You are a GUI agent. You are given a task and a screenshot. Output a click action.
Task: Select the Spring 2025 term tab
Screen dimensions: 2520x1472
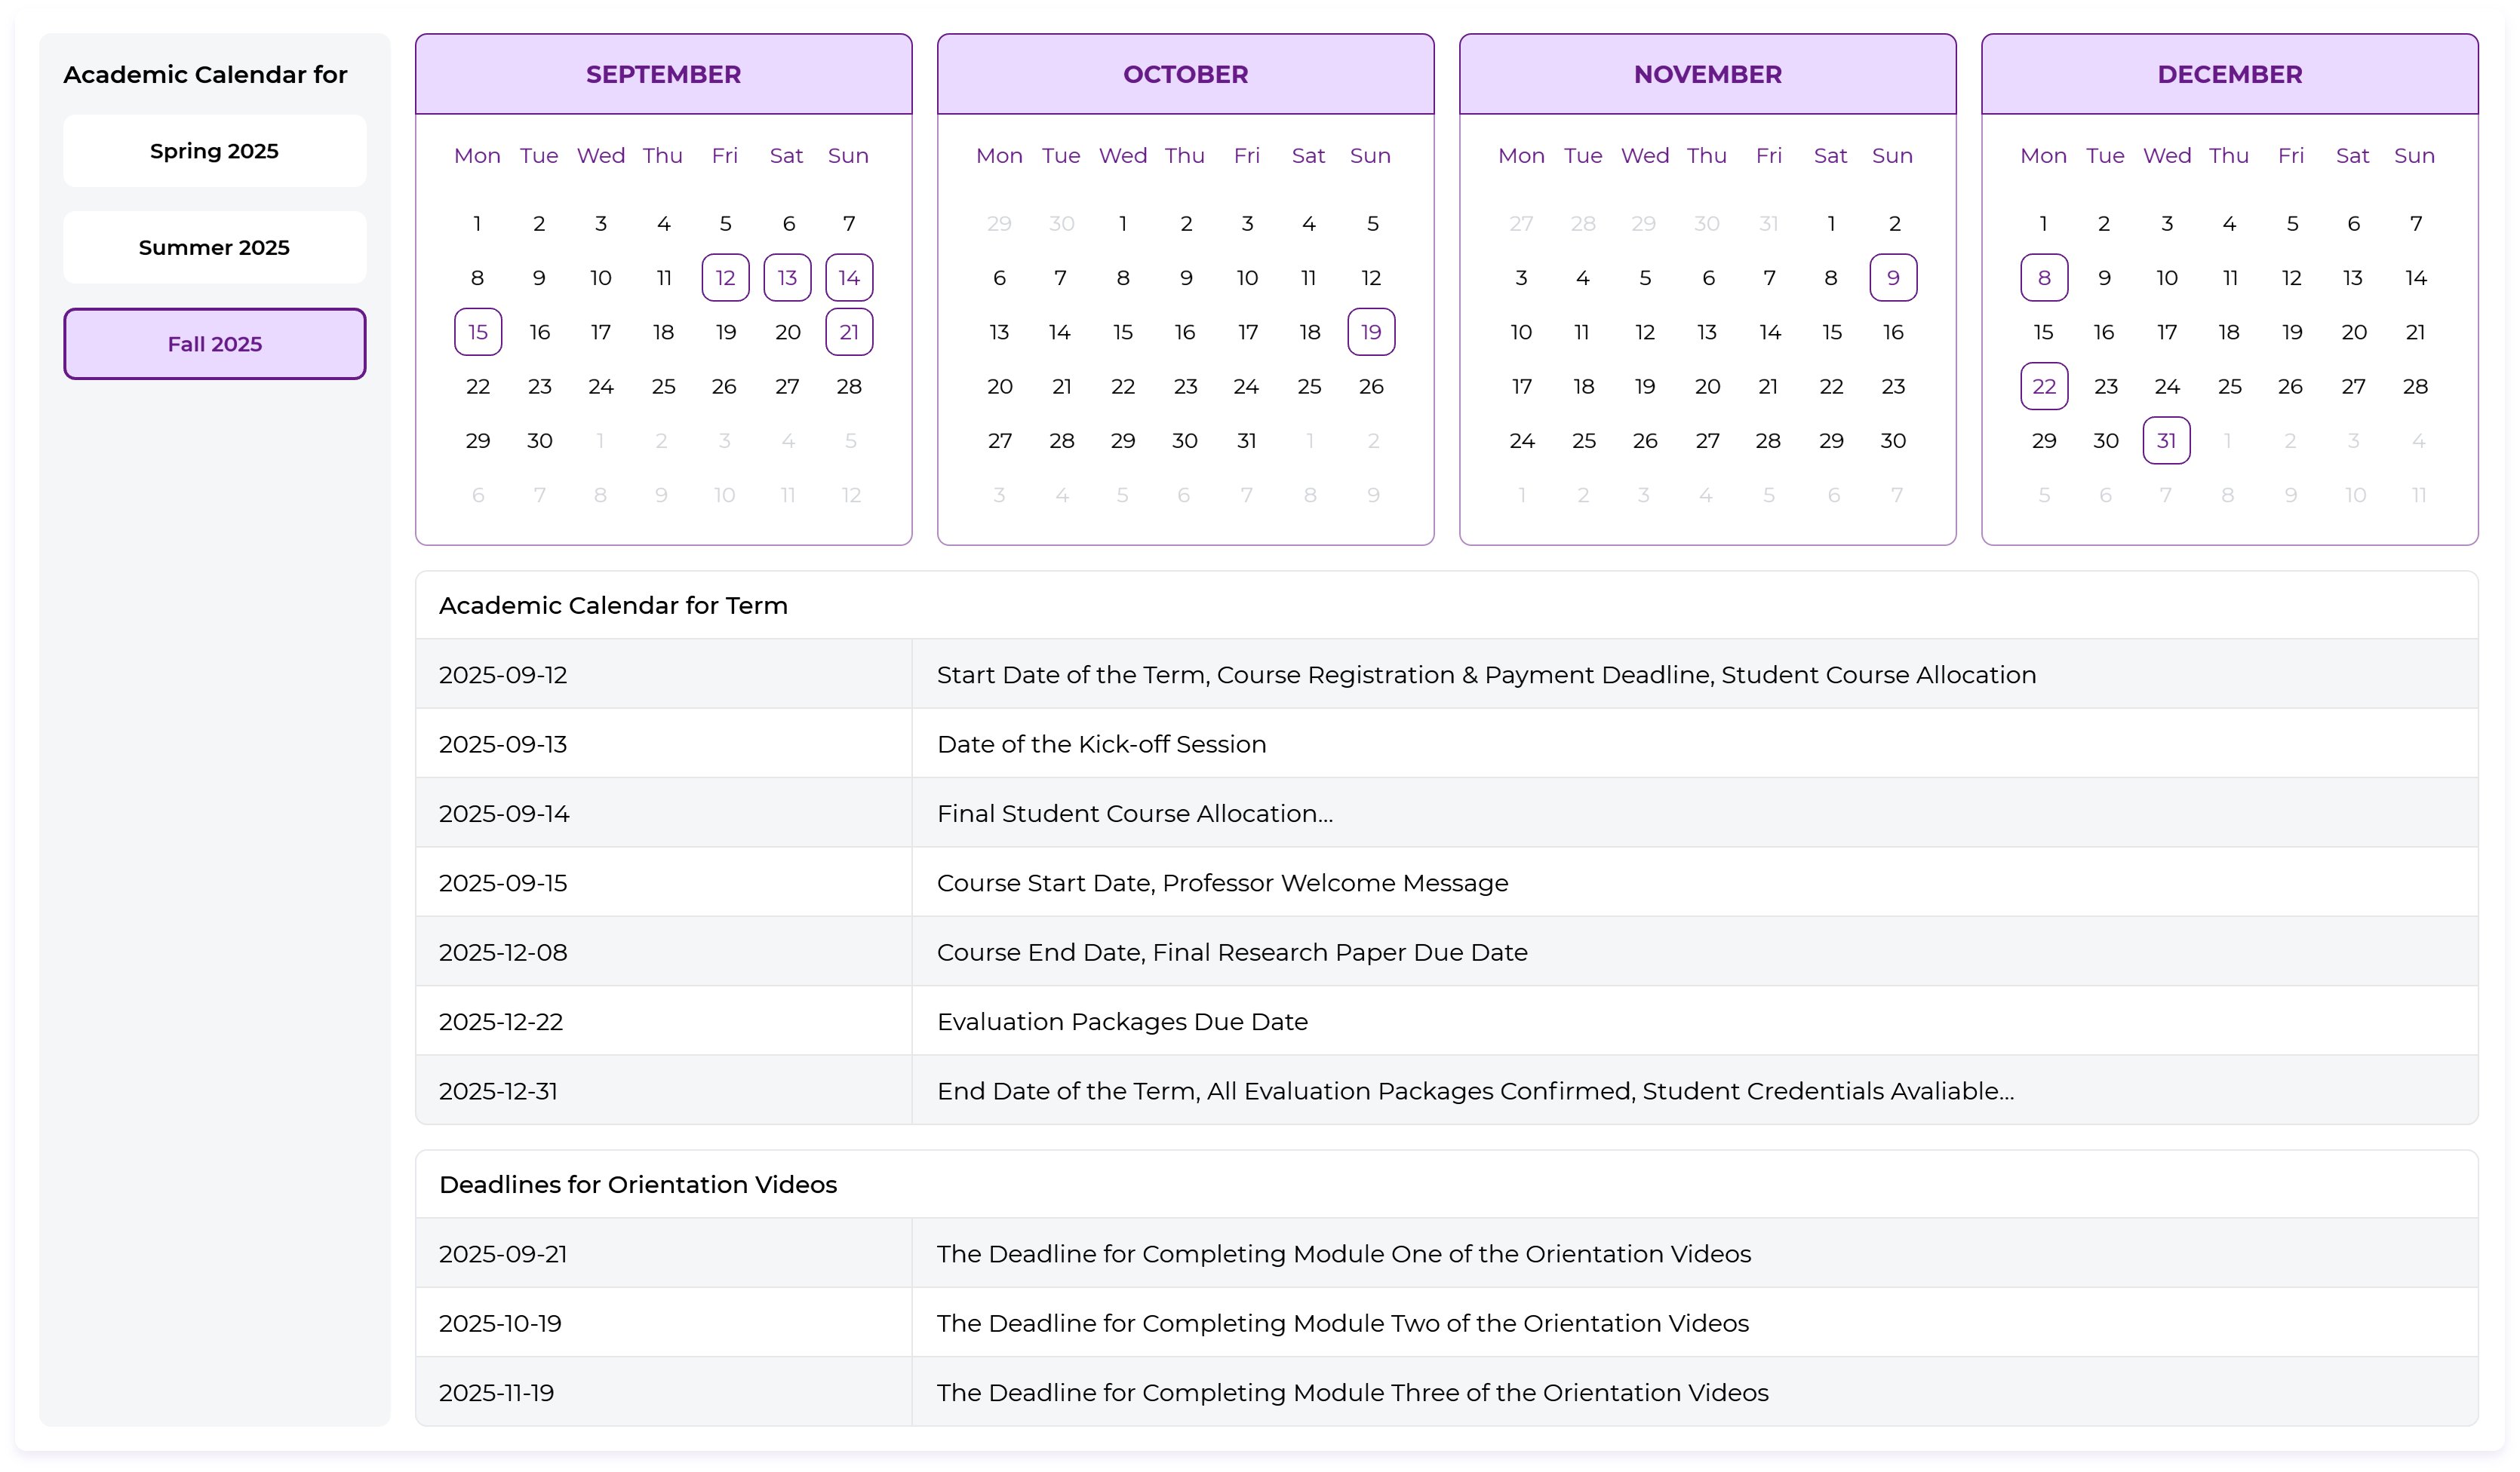214,151
